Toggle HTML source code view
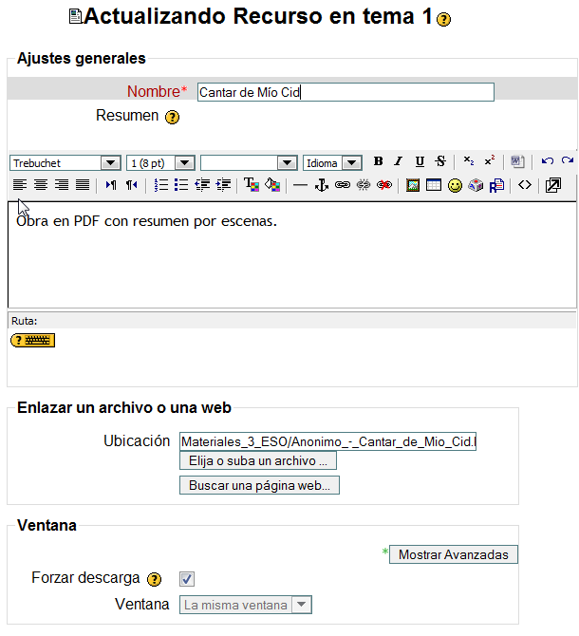 (x=525, y=185)
